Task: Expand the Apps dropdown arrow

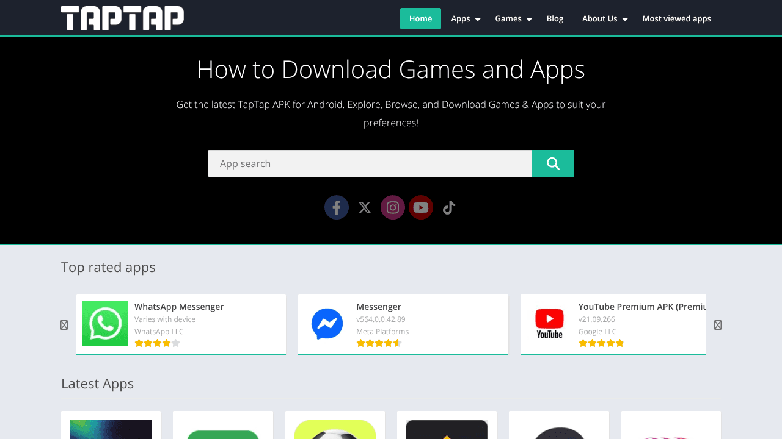Action: pos(478,20)
